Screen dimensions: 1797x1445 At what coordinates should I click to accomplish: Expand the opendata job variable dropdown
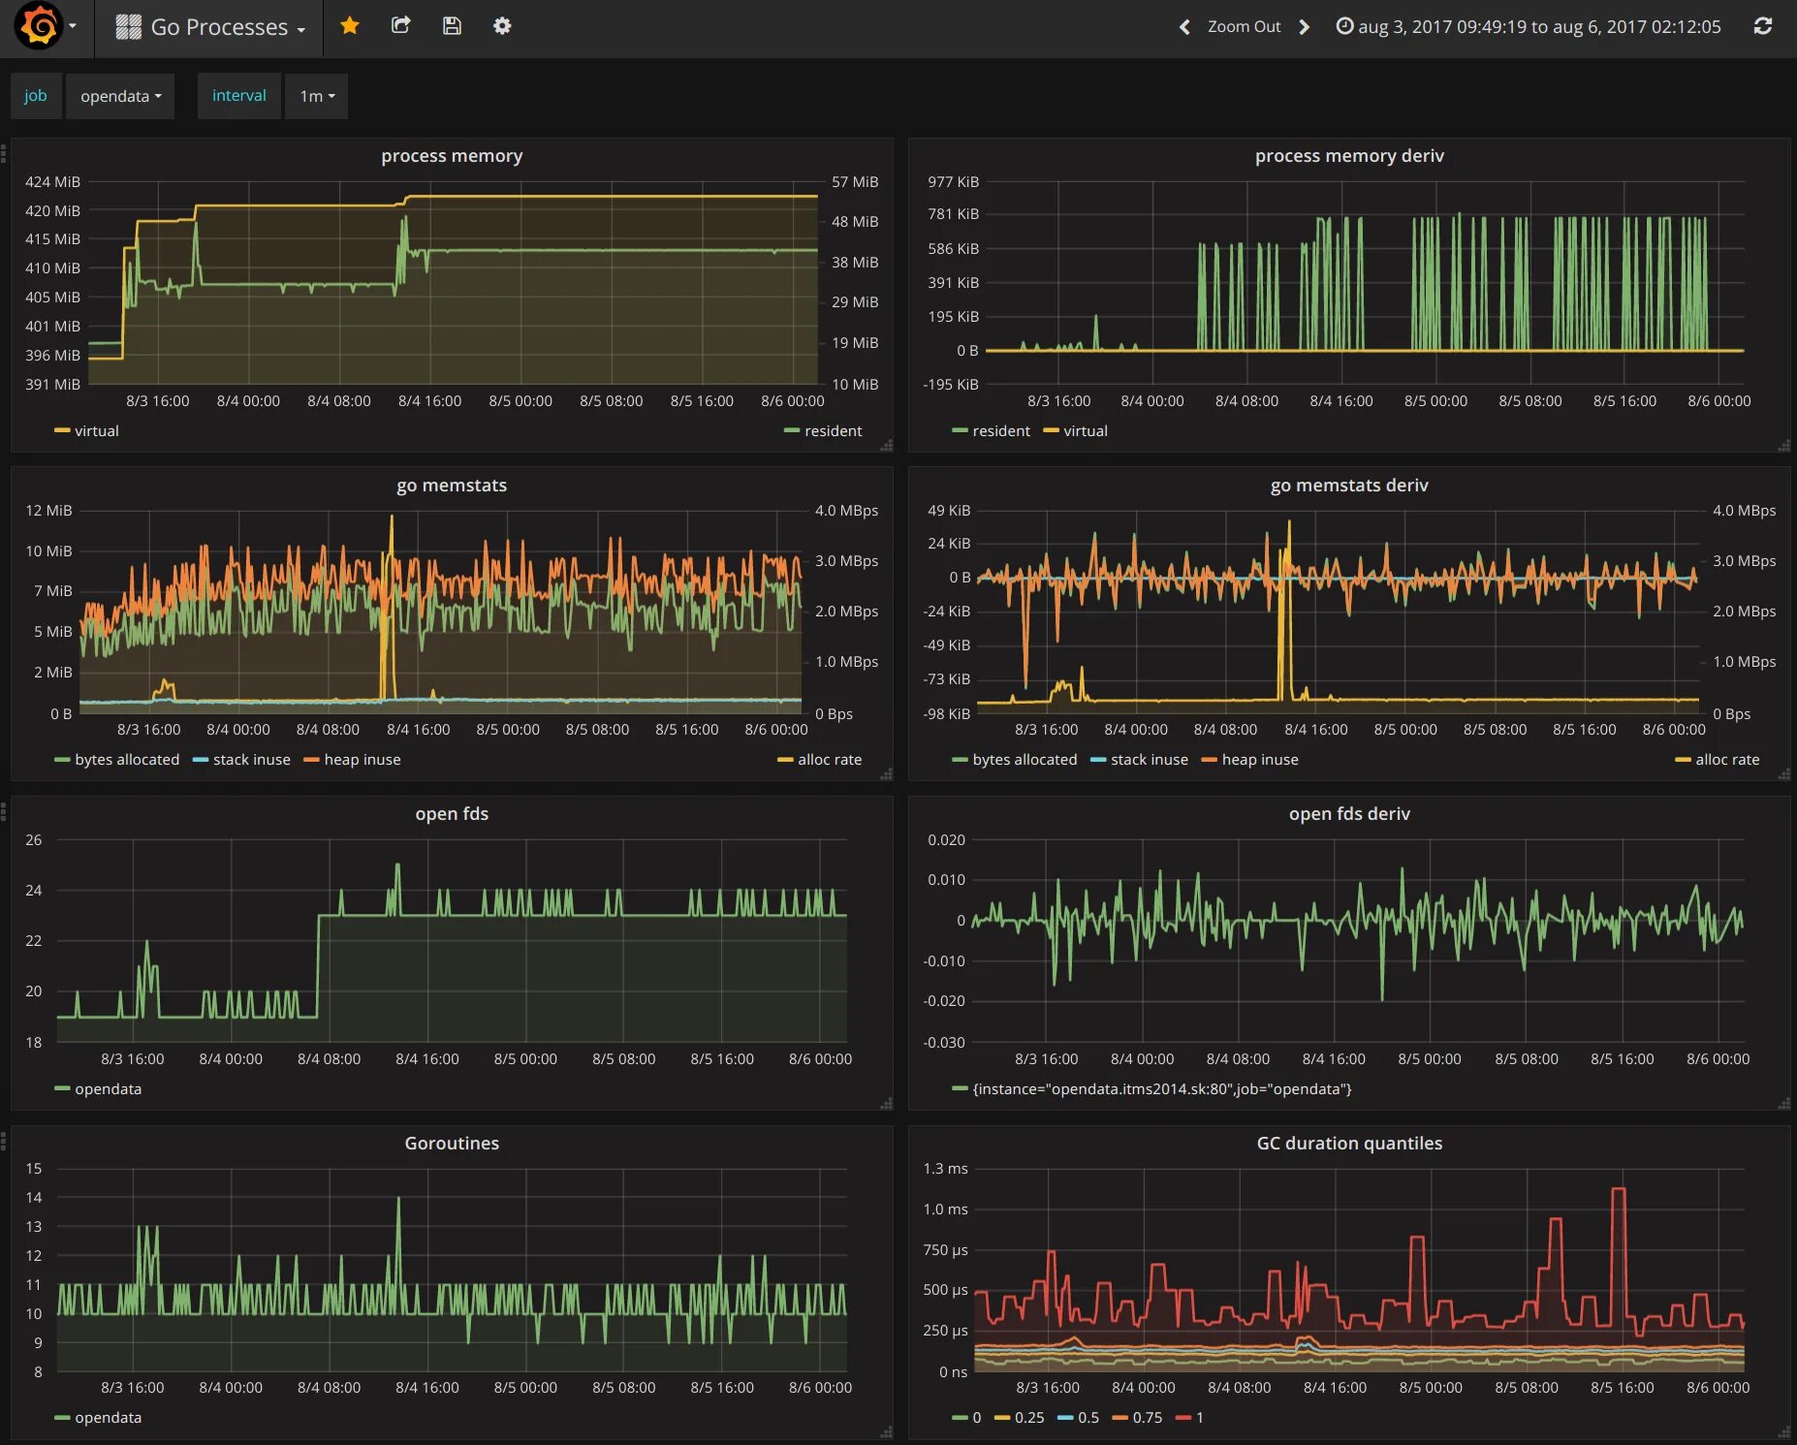(x=120, y=96)
